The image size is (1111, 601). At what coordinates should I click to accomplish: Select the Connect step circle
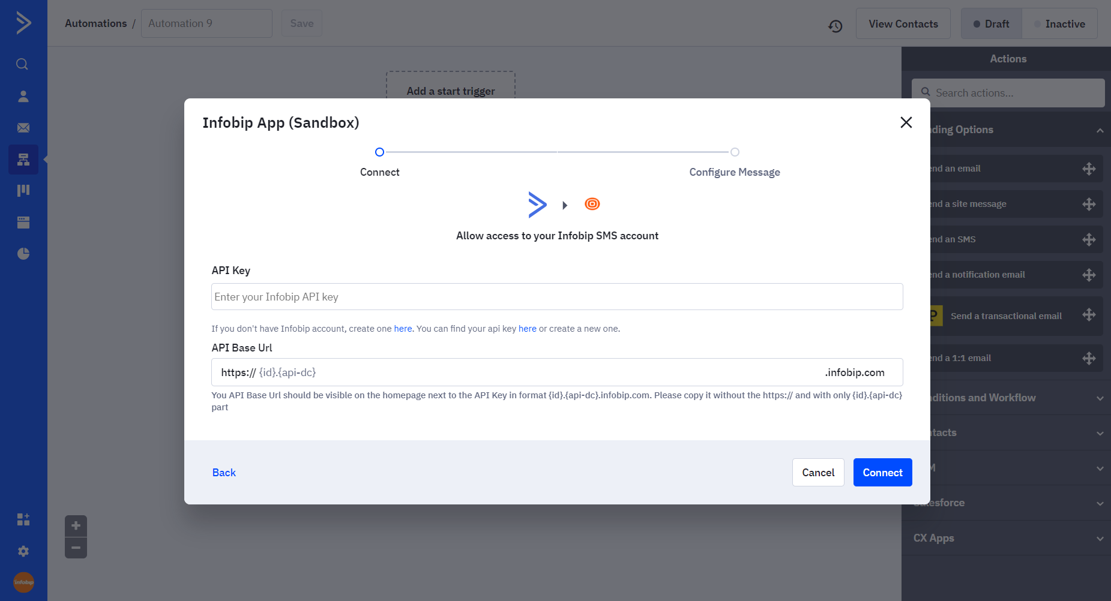[x=379, y=152]
